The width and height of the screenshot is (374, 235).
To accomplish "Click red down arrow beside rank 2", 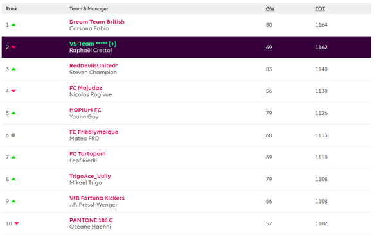I will click(13, 47).
